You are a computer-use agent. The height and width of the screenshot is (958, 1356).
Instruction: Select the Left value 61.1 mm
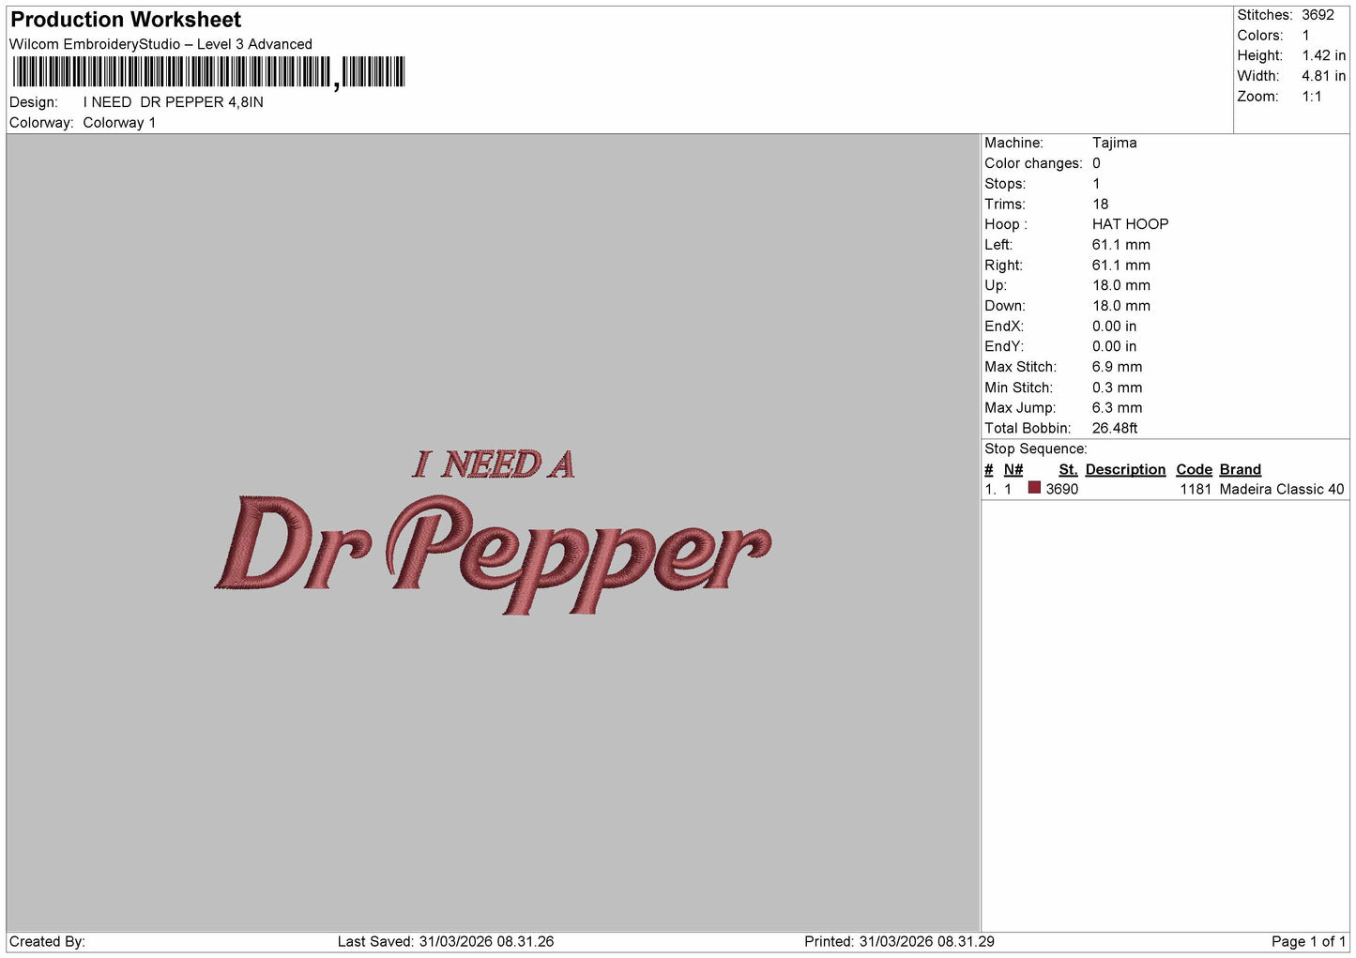(x=1120, y=245)
